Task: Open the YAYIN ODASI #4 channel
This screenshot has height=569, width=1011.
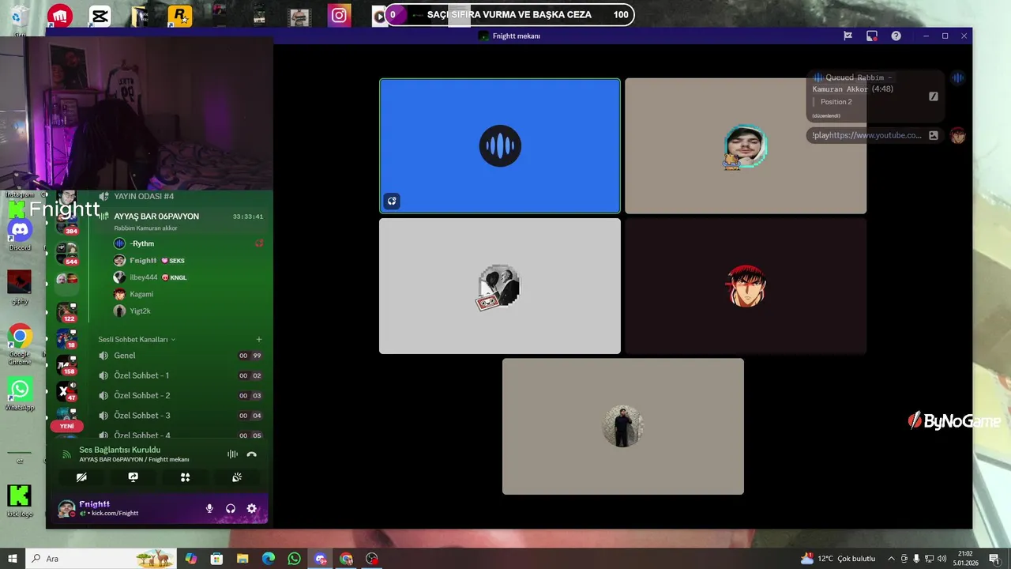Action: pos(180,196)
